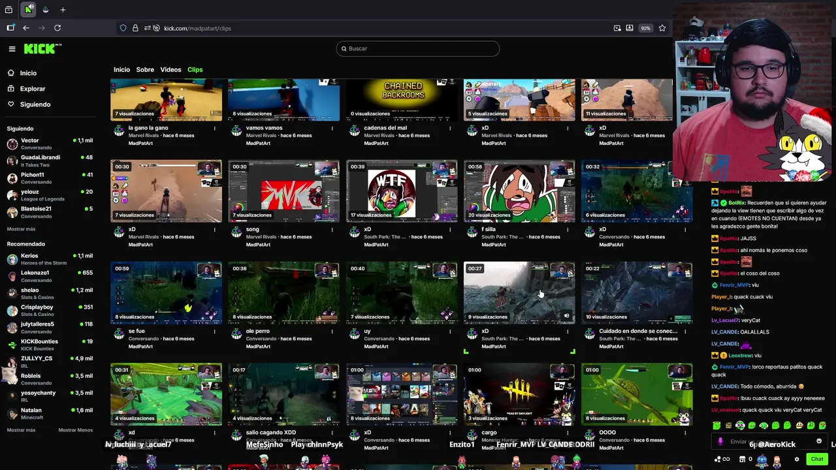Open the browser downloads icon
The width and height of the screenshot is (836, 470).
coord(630,28)
